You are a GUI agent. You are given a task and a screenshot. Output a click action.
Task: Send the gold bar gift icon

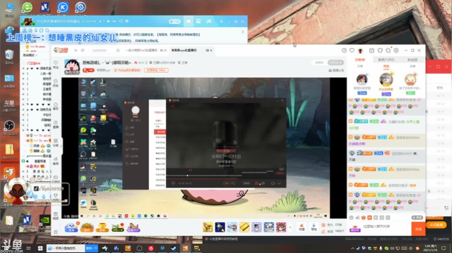244,227
